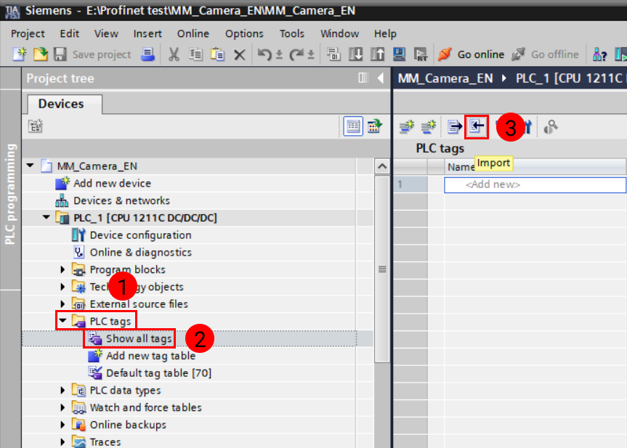Click the New project icon
627x448 pixels.
click(19, 54)
